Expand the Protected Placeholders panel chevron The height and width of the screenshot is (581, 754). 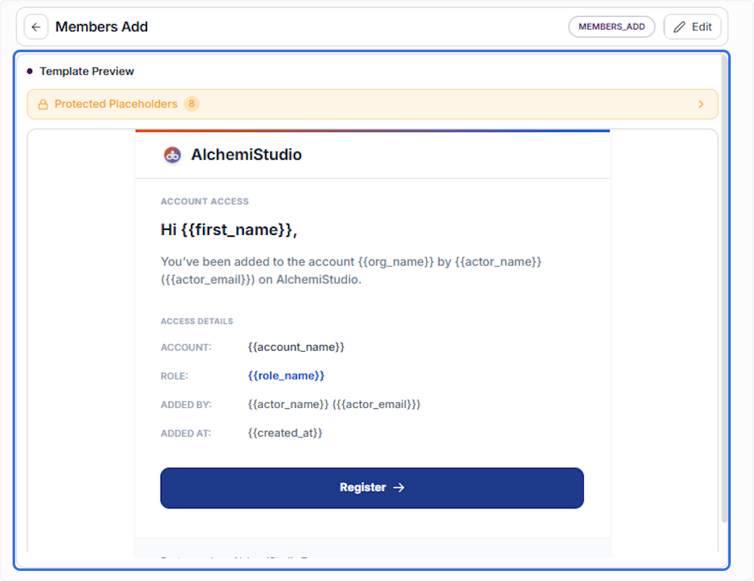point(701,104)
